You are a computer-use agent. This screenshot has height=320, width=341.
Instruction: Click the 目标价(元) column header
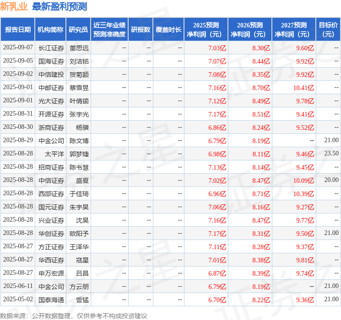coord(328,30)
